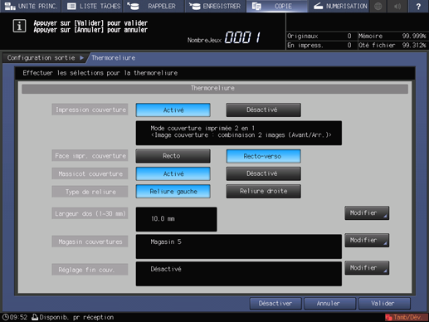Image resolution: width=429 pixels, height=322 pixels.
Task: Click the speaker sound icon
Action: point(397,6)
